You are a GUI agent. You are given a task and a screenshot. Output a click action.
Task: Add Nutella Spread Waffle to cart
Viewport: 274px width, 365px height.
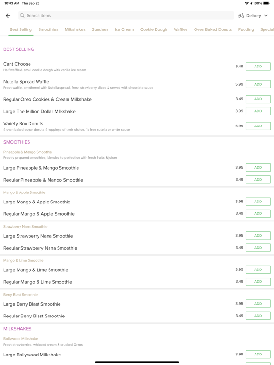coord(258,84)
